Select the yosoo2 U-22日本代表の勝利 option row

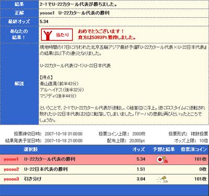tap(104, 169)
